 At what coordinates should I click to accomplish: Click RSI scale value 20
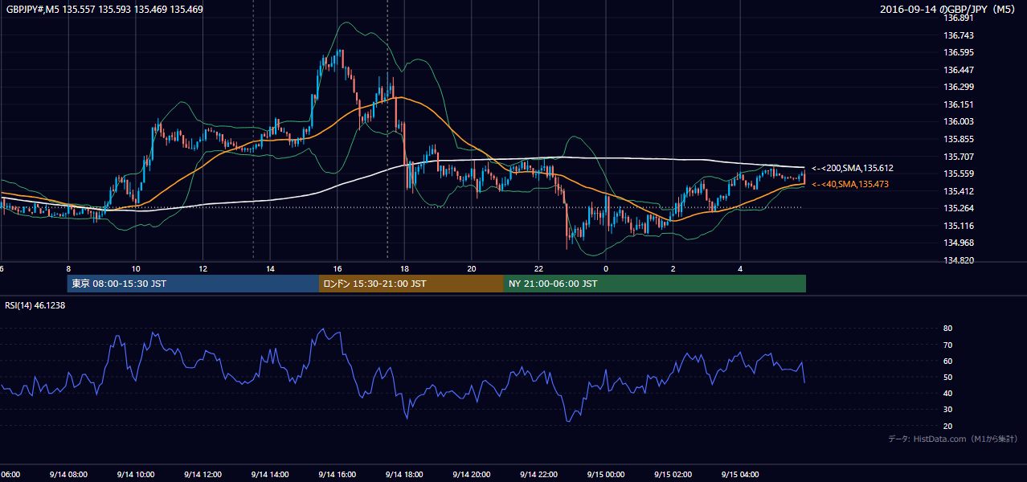pyautogui.click(x=947, y=426)
